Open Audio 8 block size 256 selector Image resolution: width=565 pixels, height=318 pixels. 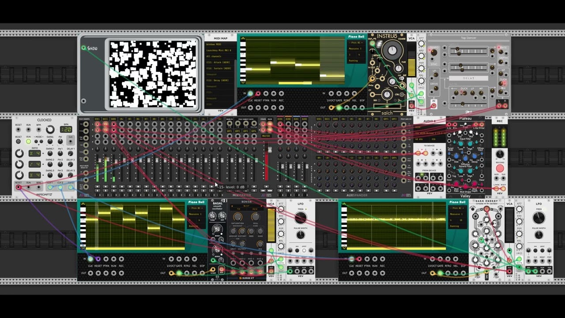(x=437, y=139)
